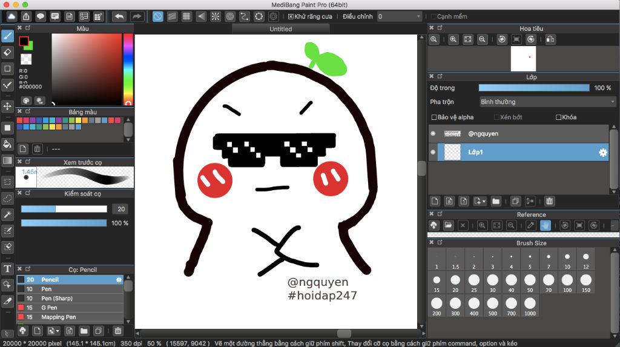The width and height of the screenshot is (620, 347).
Task: Duplicate the layer in layer panel
Action: coord(515,201)
